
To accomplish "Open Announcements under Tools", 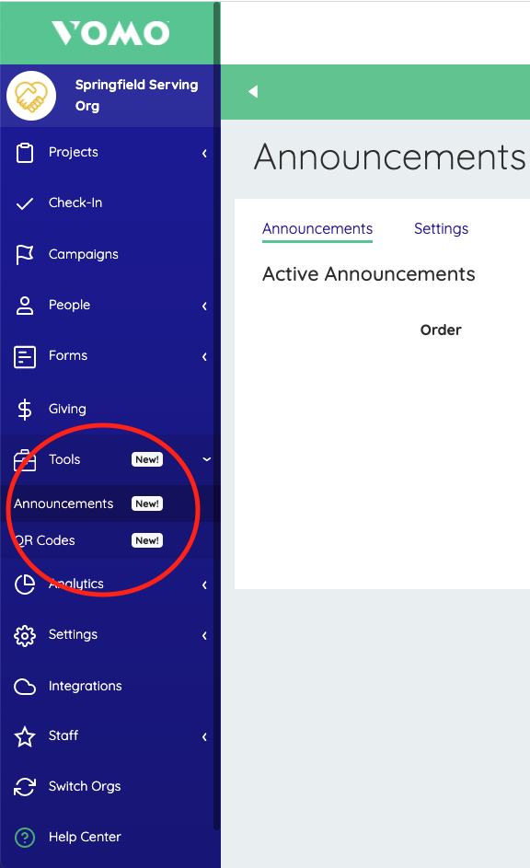I will [x=63, y=503].
